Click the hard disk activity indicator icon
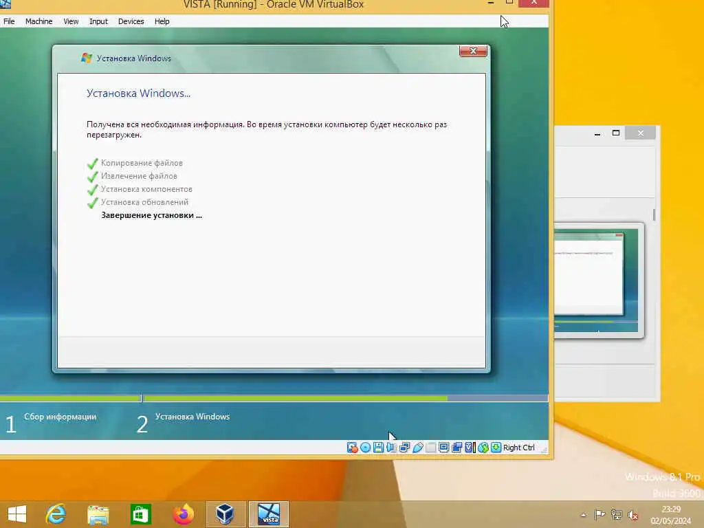The image size is (704, 528). point(352,447)
